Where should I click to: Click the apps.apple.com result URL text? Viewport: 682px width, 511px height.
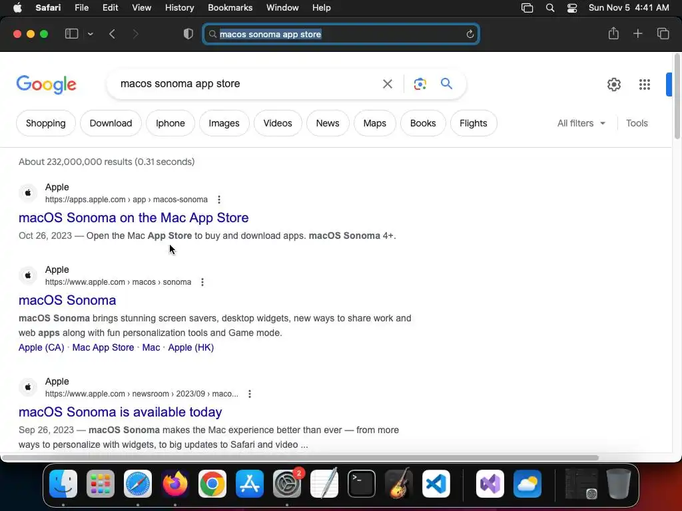click(x=126, y=200)
